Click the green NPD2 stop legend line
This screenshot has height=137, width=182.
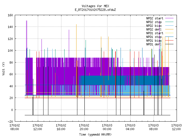(x=169, y=22)
